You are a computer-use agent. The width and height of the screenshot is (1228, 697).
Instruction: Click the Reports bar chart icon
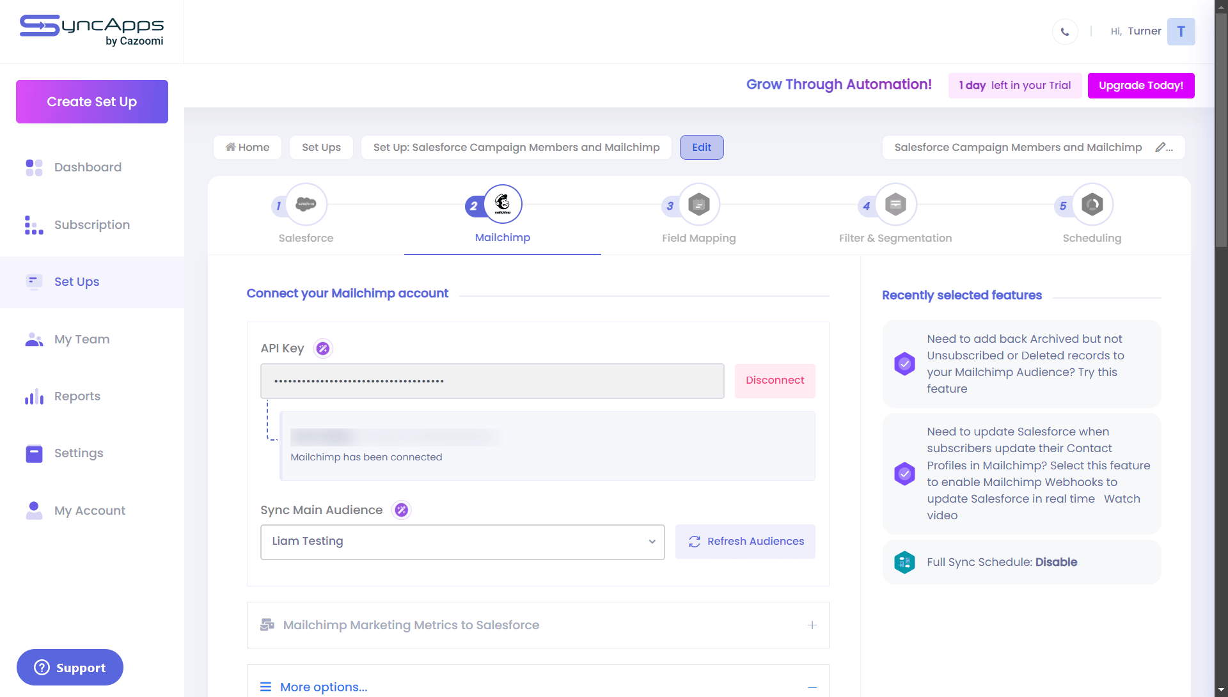pos(34,396)
